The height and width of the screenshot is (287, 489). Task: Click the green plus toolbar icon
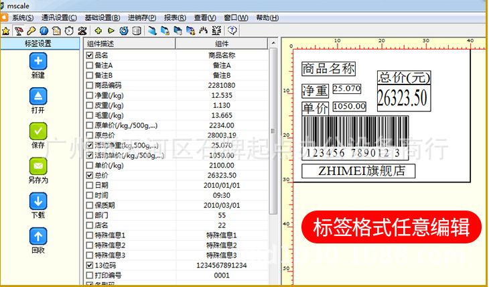(x=98, y=31)
